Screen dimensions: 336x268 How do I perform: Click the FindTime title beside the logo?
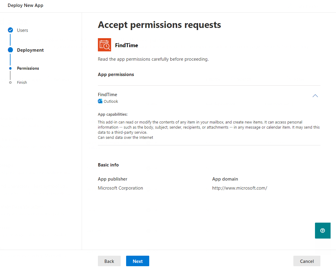(x=126, y=45)
